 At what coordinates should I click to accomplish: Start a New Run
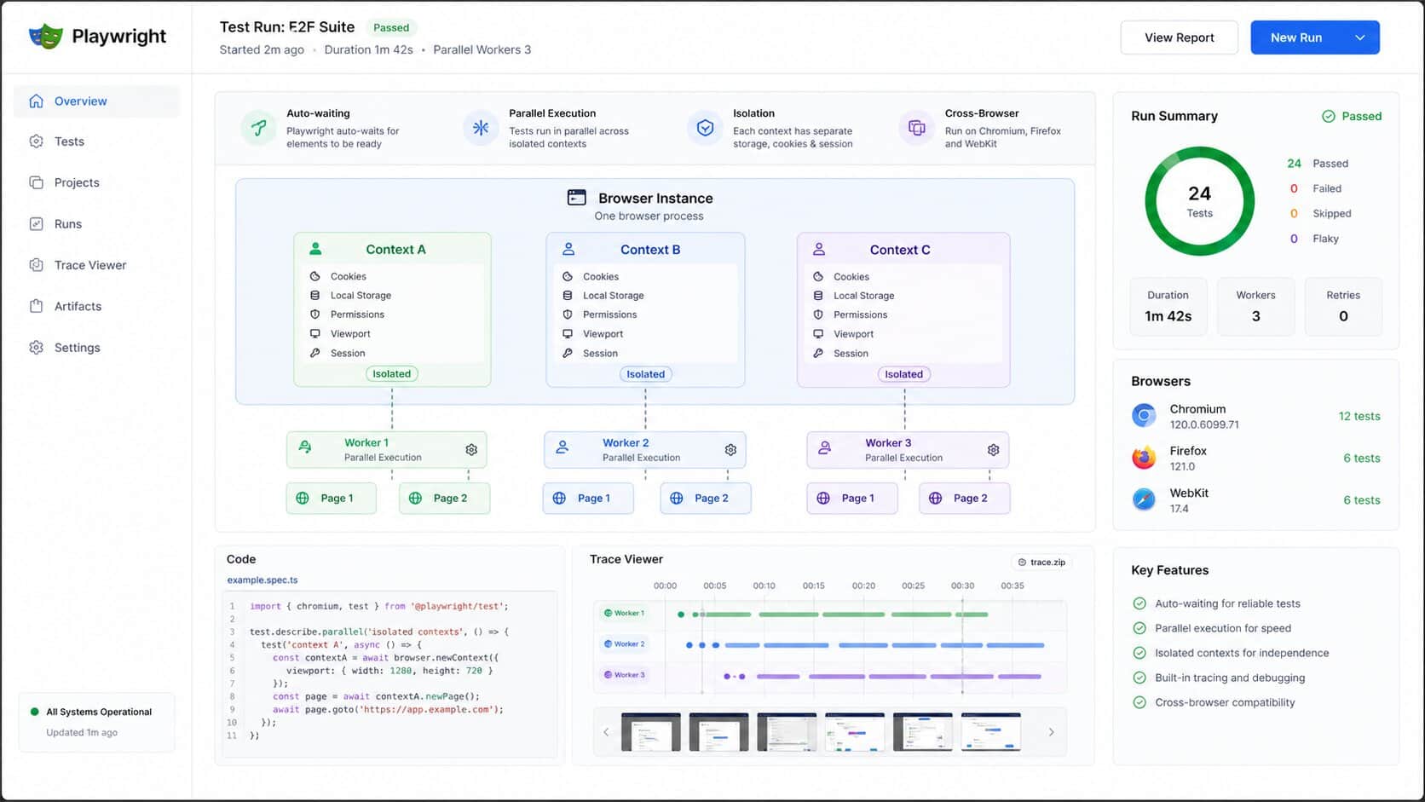pos(1296,38)
